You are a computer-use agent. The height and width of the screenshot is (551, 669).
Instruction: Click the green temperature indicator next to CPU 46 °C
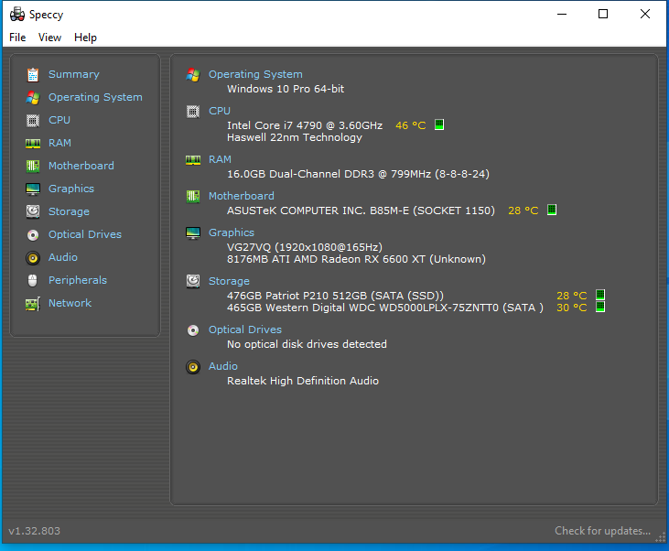coord(439,124)
